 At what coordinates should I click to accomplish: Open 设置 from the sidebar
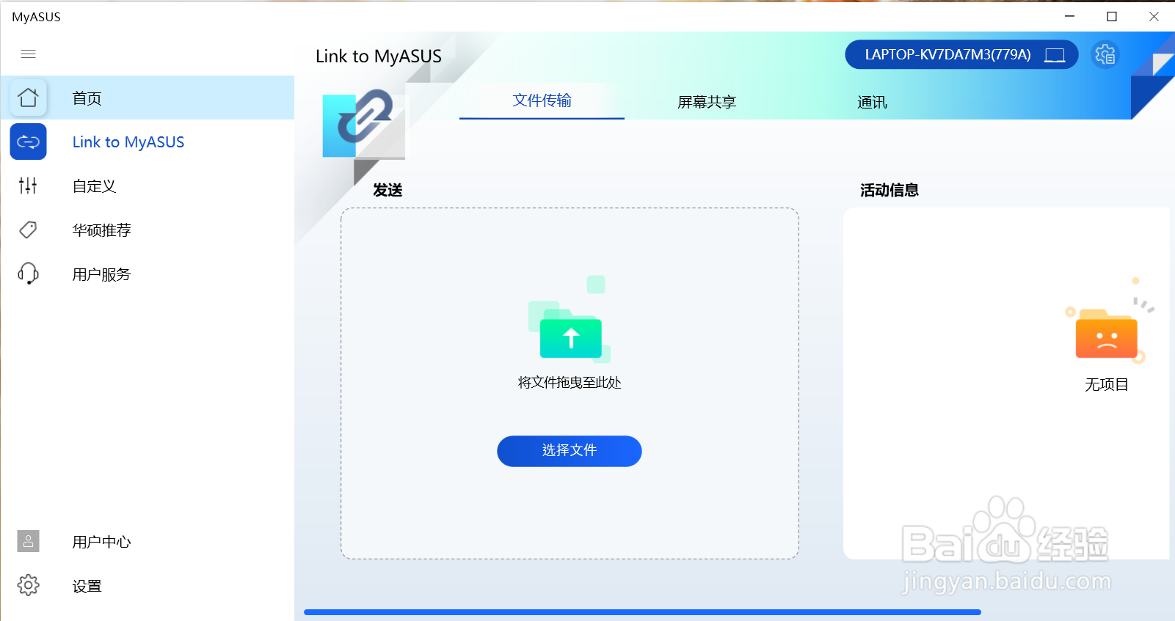tap(148, 585)
